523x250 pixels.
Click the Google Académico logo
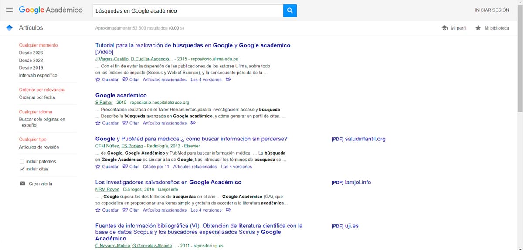click(51, 10)
